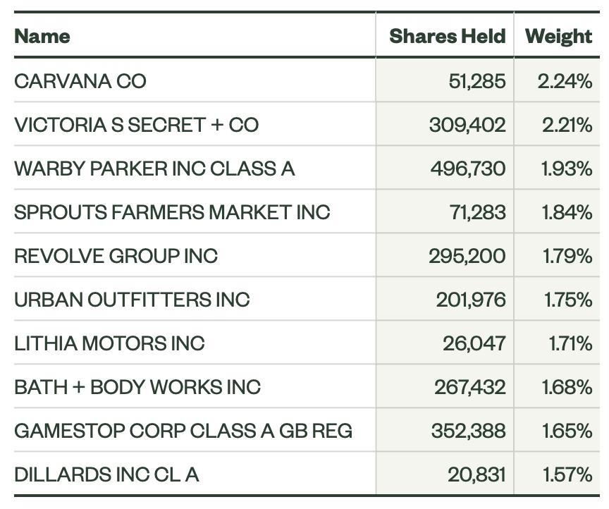Click the 1.57% weight for Dillards

click(567, 474)
